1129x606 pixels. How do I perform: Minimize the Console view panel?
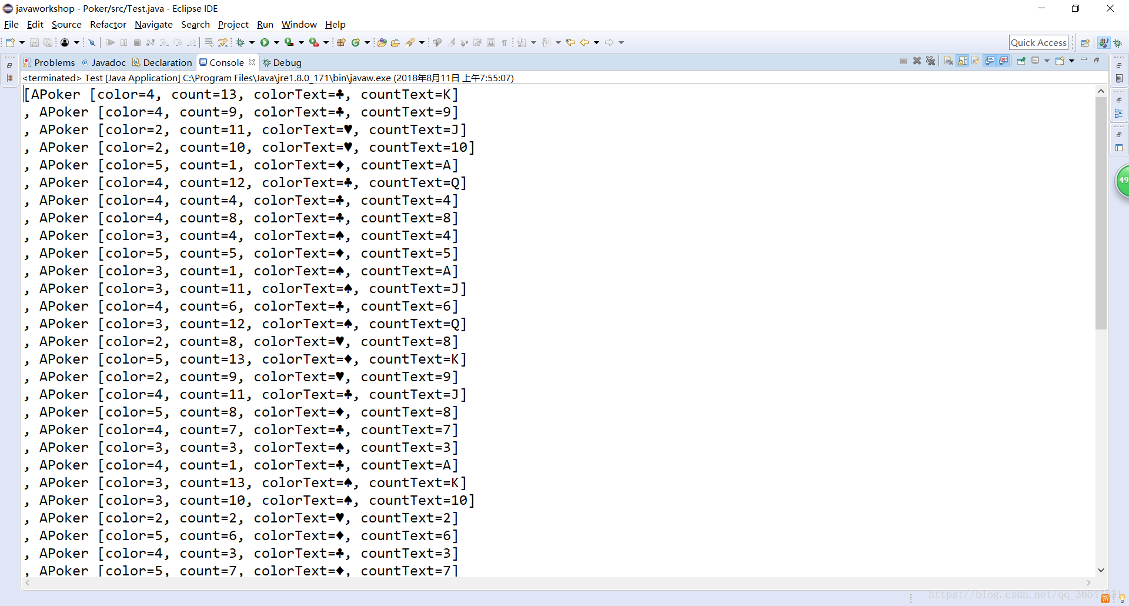click(1084, 59)
